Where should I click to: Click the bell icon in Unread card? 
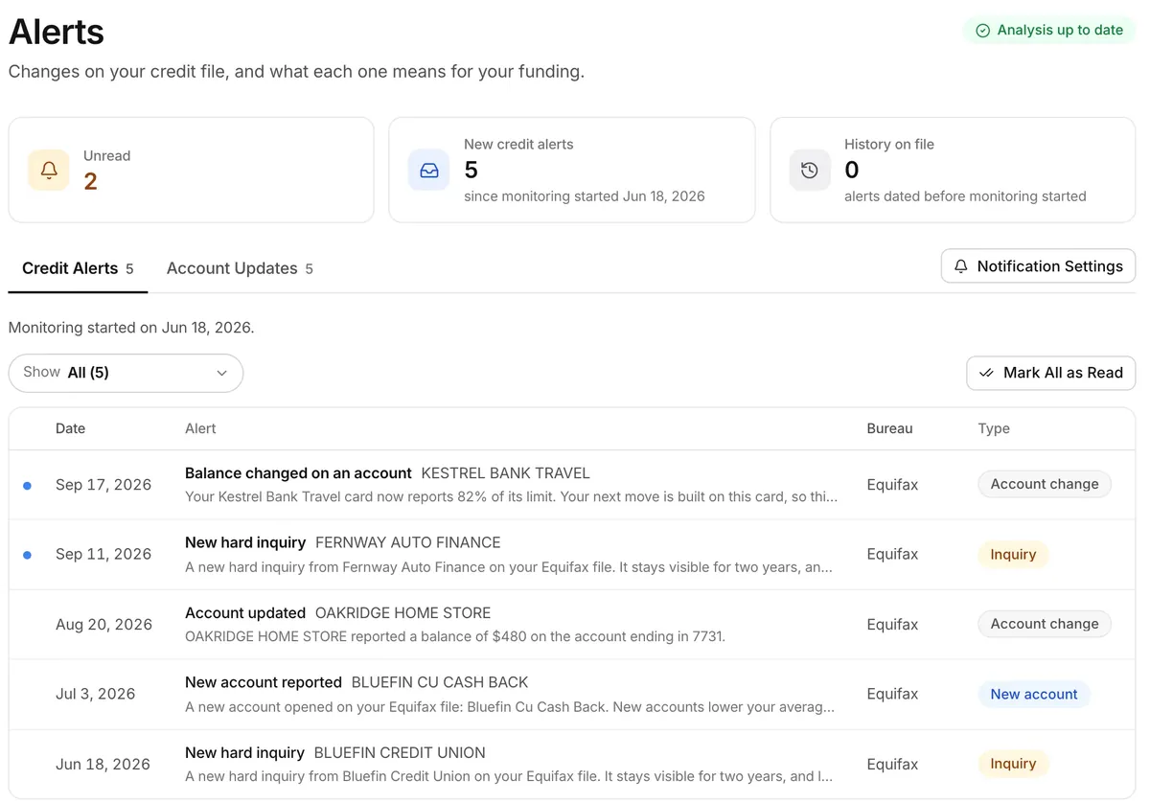pos(49,170)
